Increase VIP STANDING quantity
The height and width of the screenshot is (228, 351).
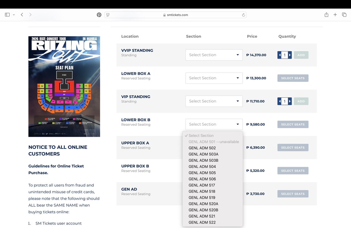click(290, 101)
